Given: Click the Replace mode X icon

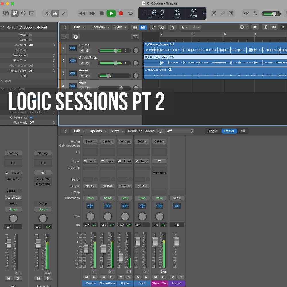Looking at the screenshot, I should click(x=214, y=13).
